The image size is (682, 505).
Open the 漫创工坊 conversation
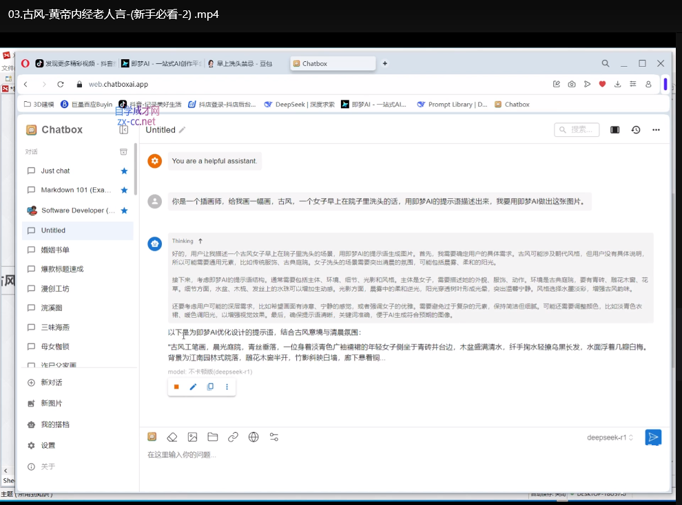[78, 288]
